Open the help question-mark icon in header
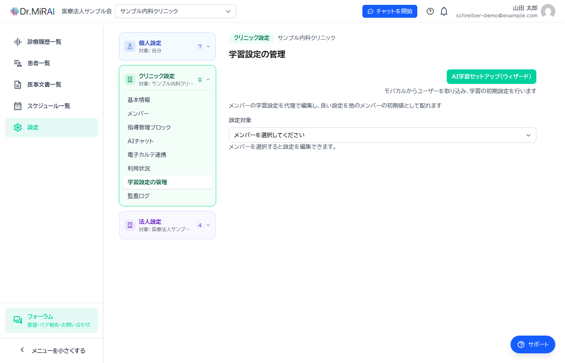The image size is (565, 363). tap(430, 11)
